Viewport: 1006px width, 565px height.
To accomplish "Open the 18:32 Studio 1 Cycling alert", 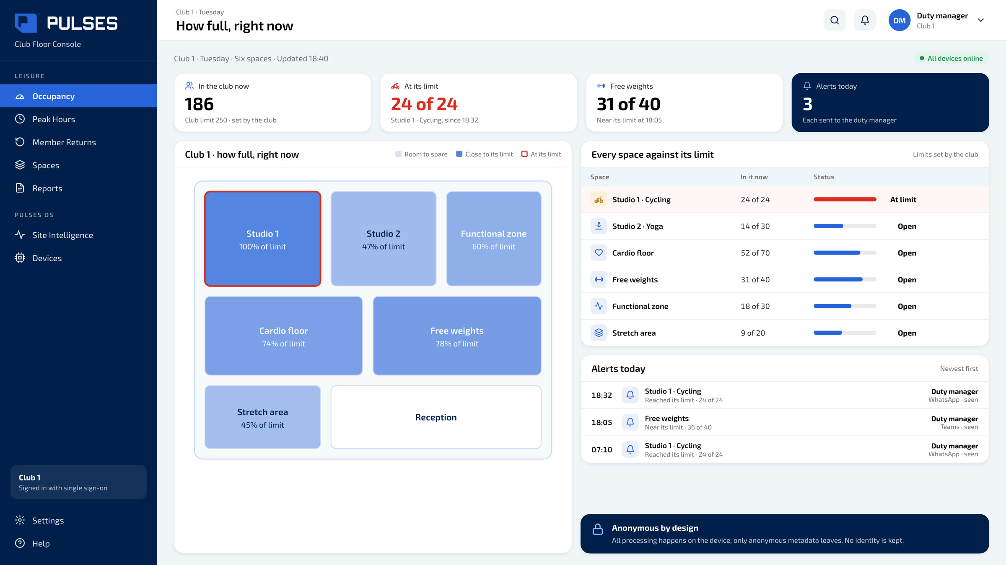I will point(784,395).
